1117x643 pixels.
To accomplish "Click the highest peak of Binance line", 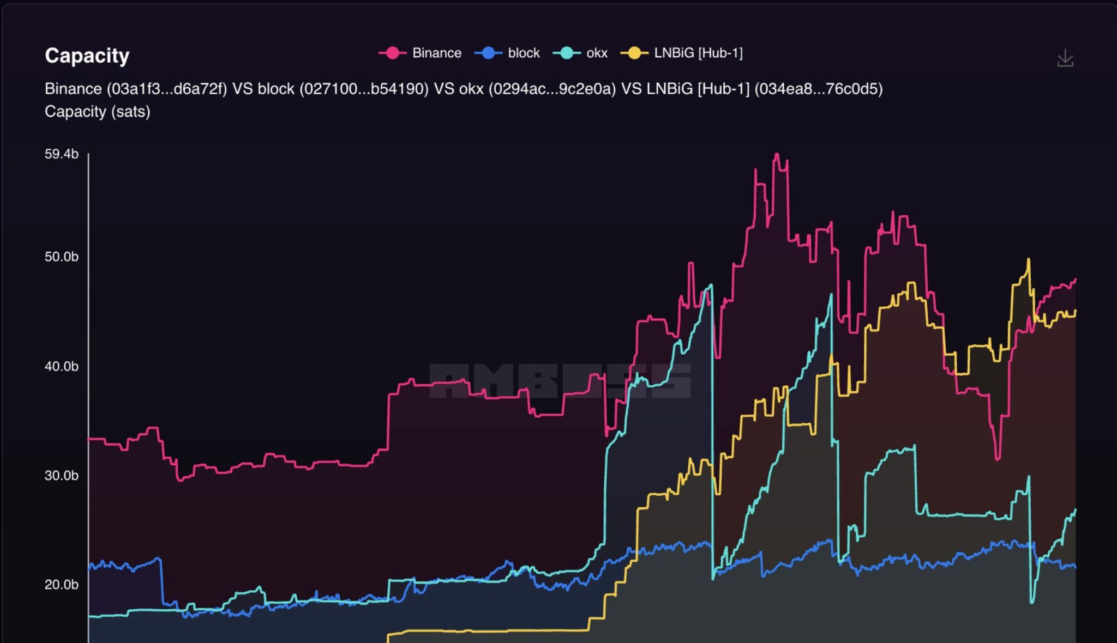I will [x=777, y=155].
